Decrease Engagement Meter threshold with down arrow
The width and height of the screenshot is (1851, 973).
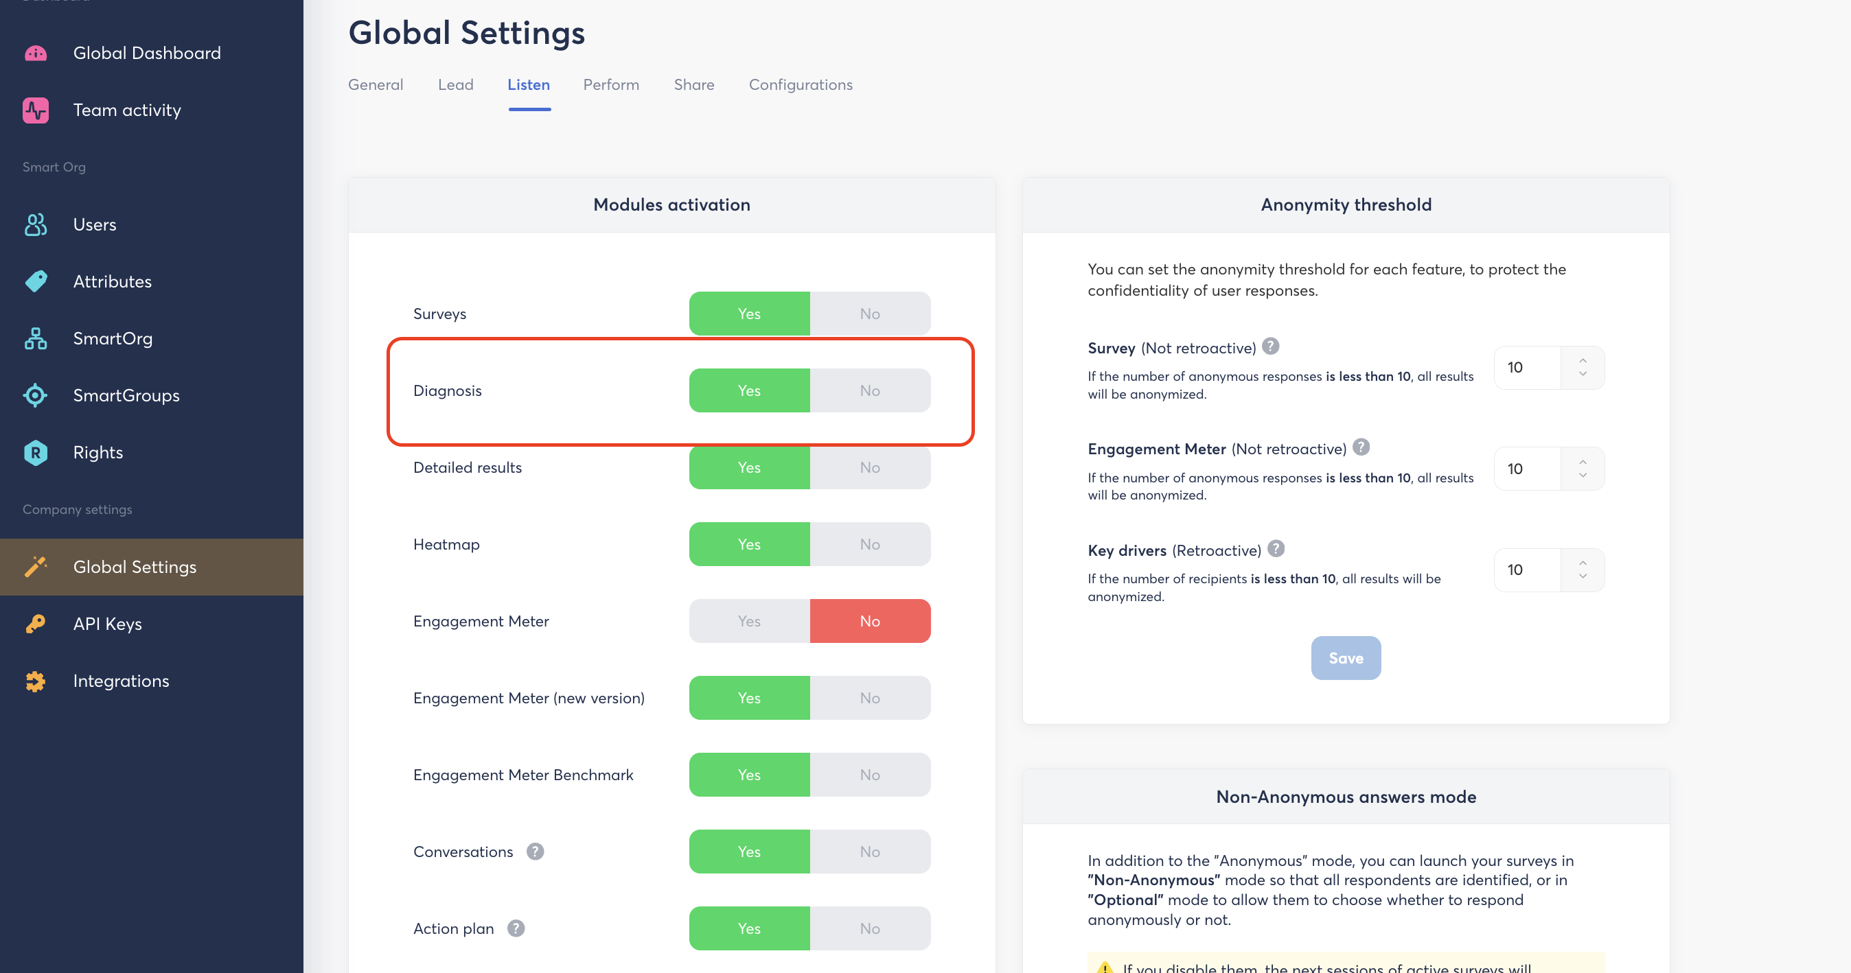click(1583, 476)
